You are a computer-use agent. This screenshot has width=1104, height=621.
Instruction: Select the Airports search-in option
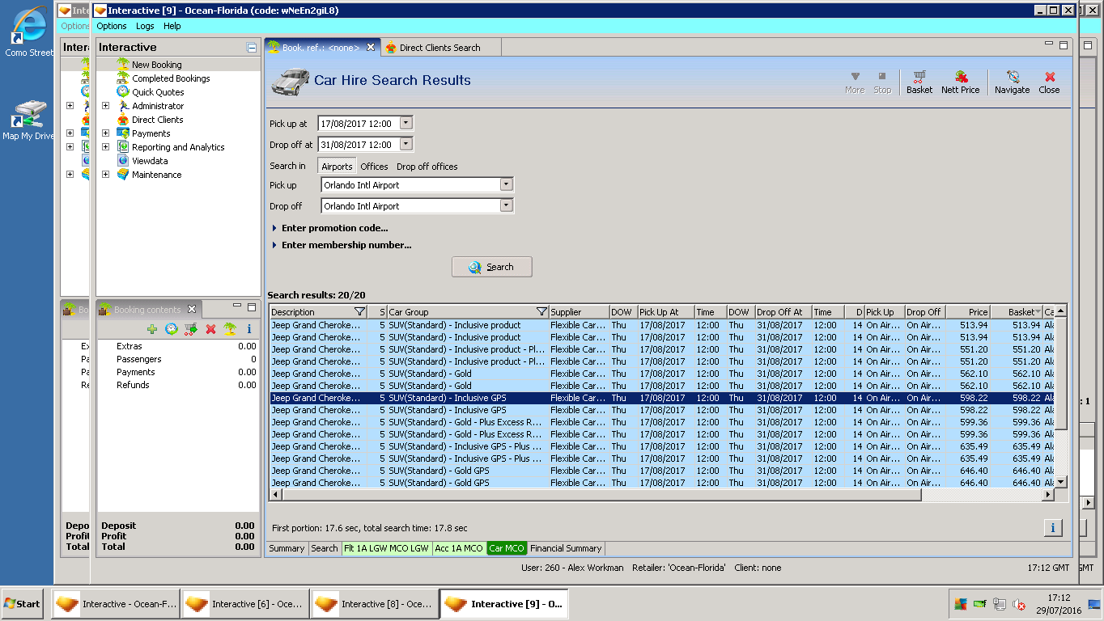[x=337, y=167]
